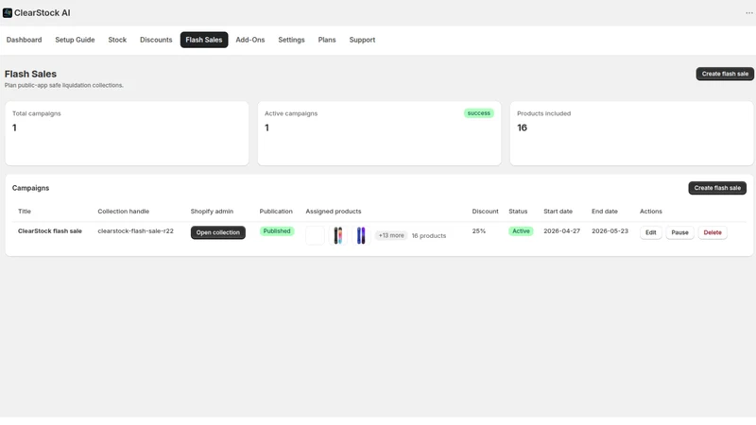Click the start date 2026-04-27
756x425 pixels.
click(561, 231)
